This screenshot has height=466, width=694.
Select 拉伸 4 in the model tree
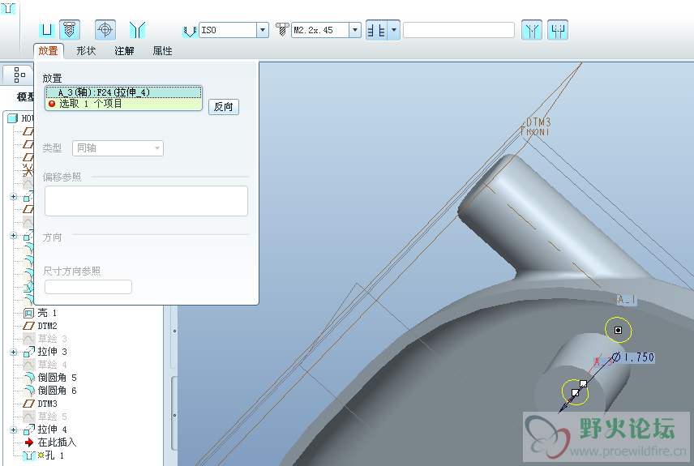pyautogui.click(x=52, y=430)
